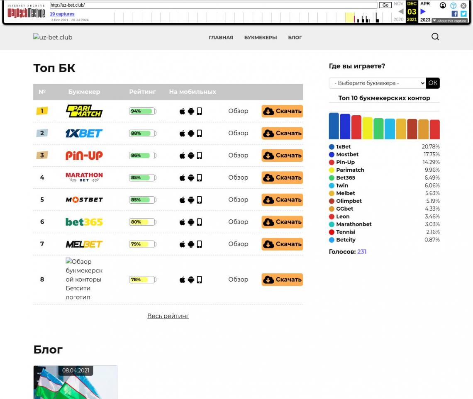Open the 19 captures link
The width and height of the screenshot is (473, 399).
pos(62,14)
